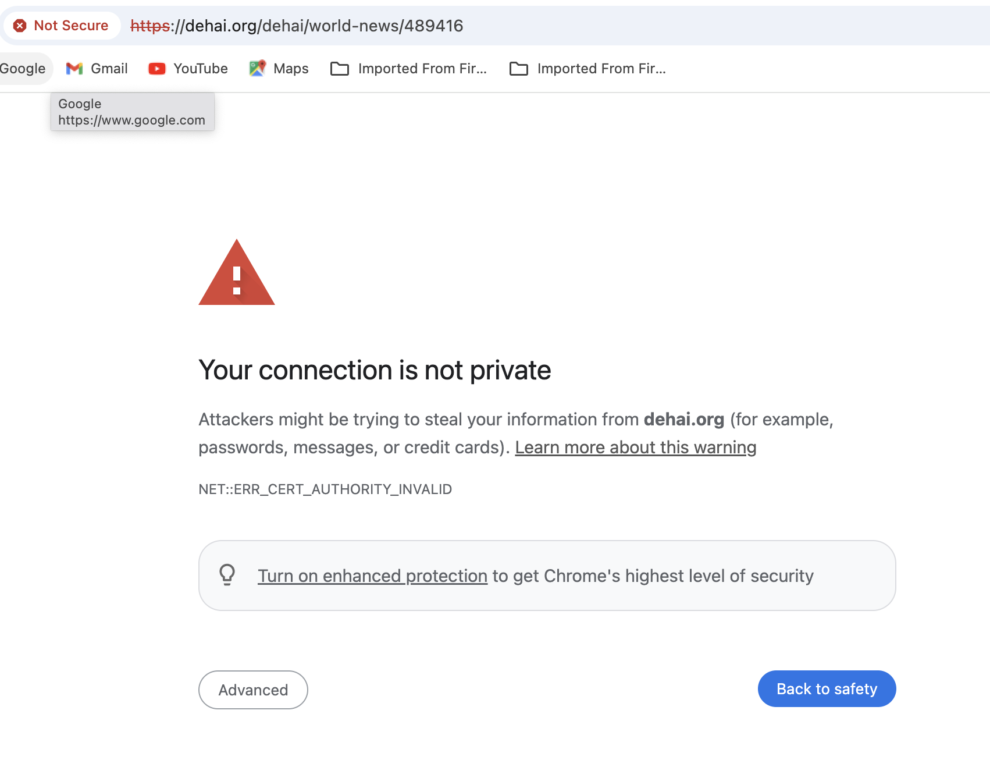Click the lightbulb icon in the protection tip
The image size is (990, 760).
[227, 575]
